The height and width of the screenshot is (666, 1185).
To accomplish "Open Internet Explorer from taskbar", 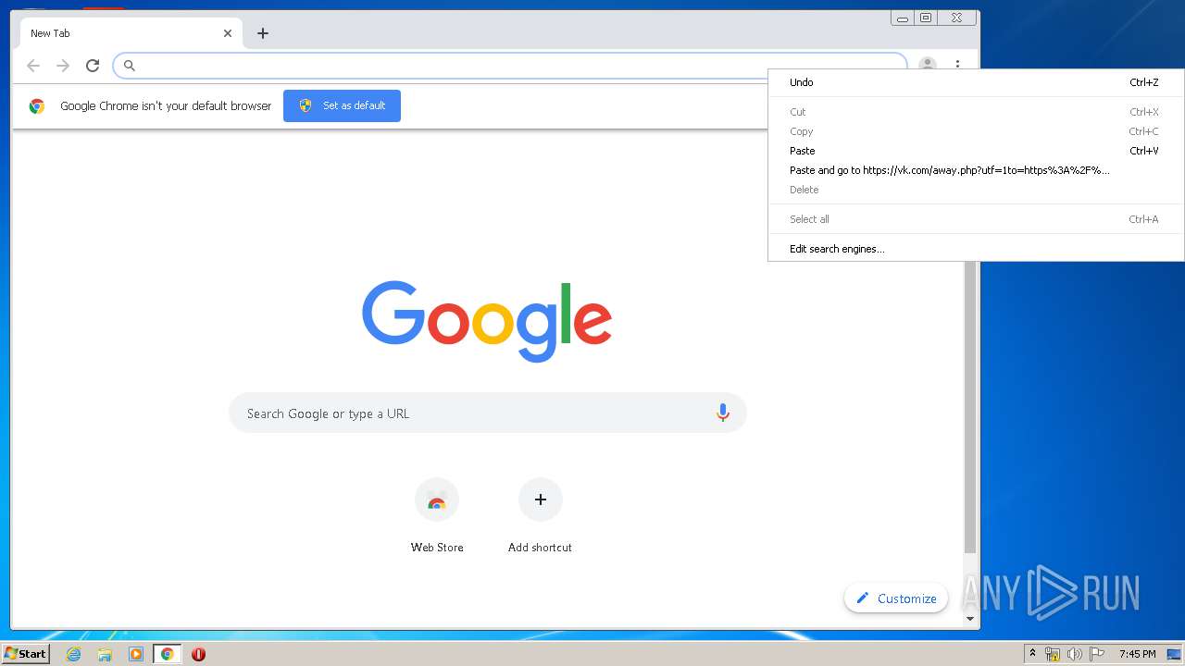I will (73, 654).
